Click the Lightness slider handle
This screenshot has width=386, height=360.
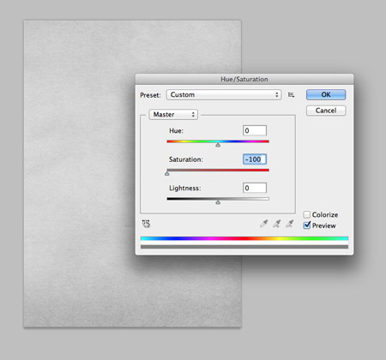[x=218, y=202]
